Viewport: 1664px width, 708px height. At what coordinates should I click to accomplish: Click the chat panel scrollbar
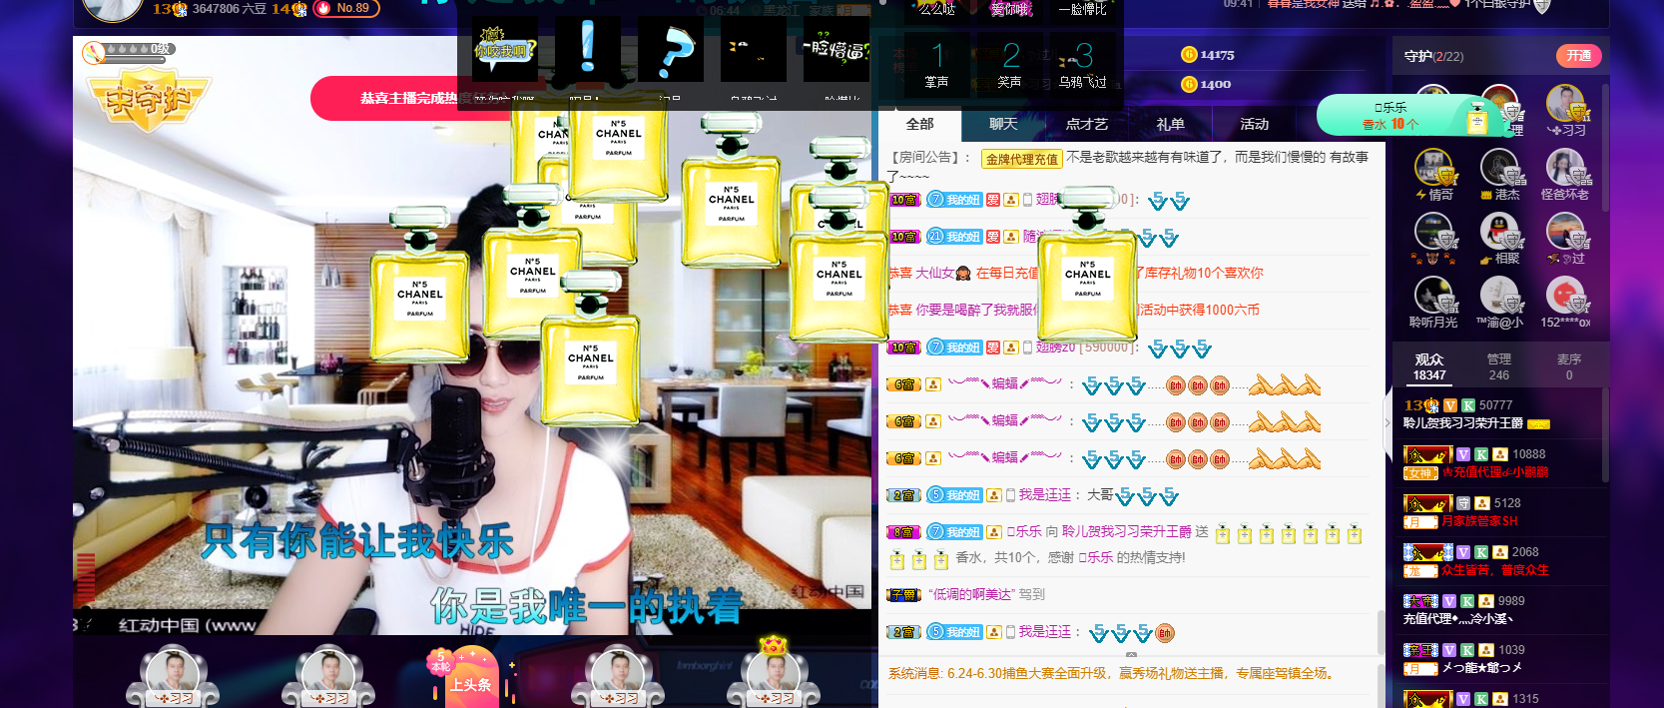tap(1381, 633)
